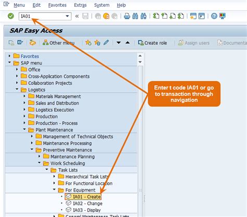Open the Extras menu

point(80,5)
